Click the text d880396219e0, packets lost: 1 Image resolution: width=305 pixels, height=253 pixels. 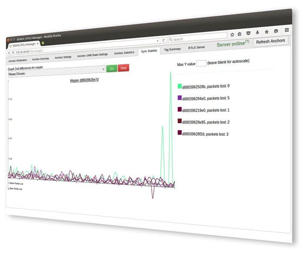click(x=206, y=110)
